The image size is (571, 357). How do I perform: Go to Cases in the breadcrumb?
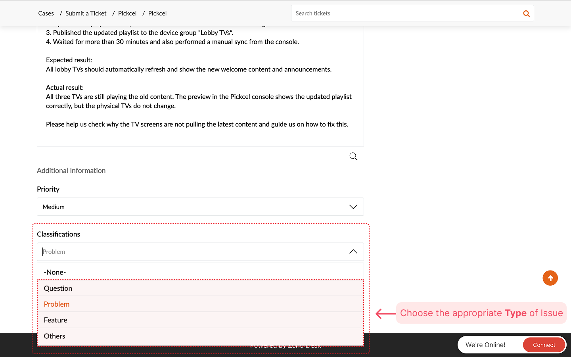click(46, 13)
